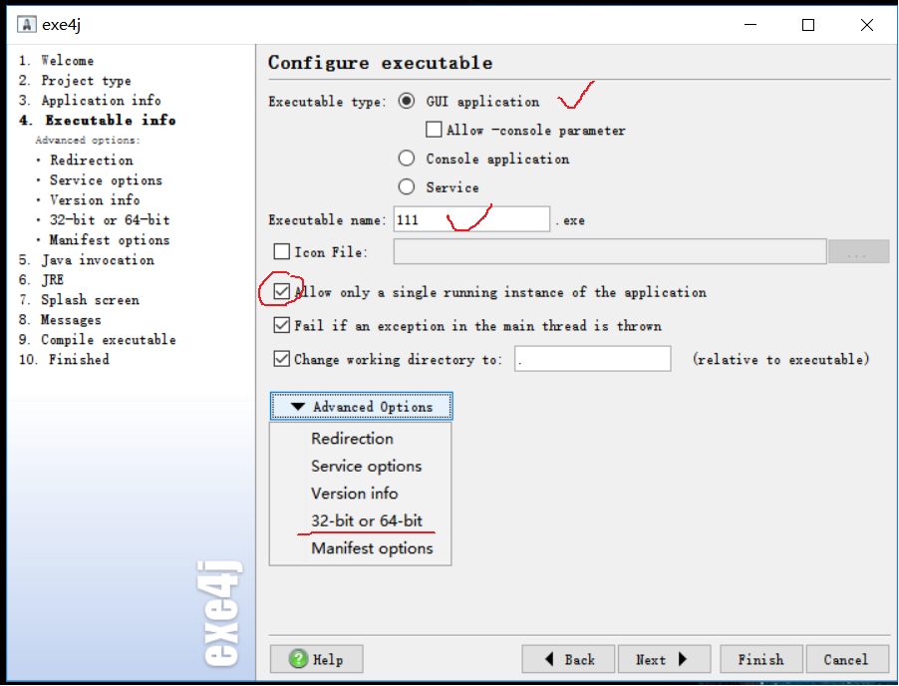Go Back to the previous step
Viewport: 899px width, 686px height.
pos(568,658)
